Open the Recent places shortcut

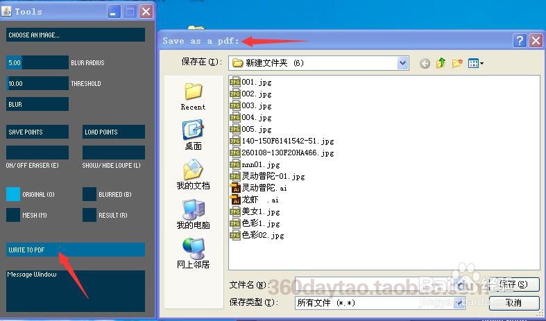[x=193, y=97]
